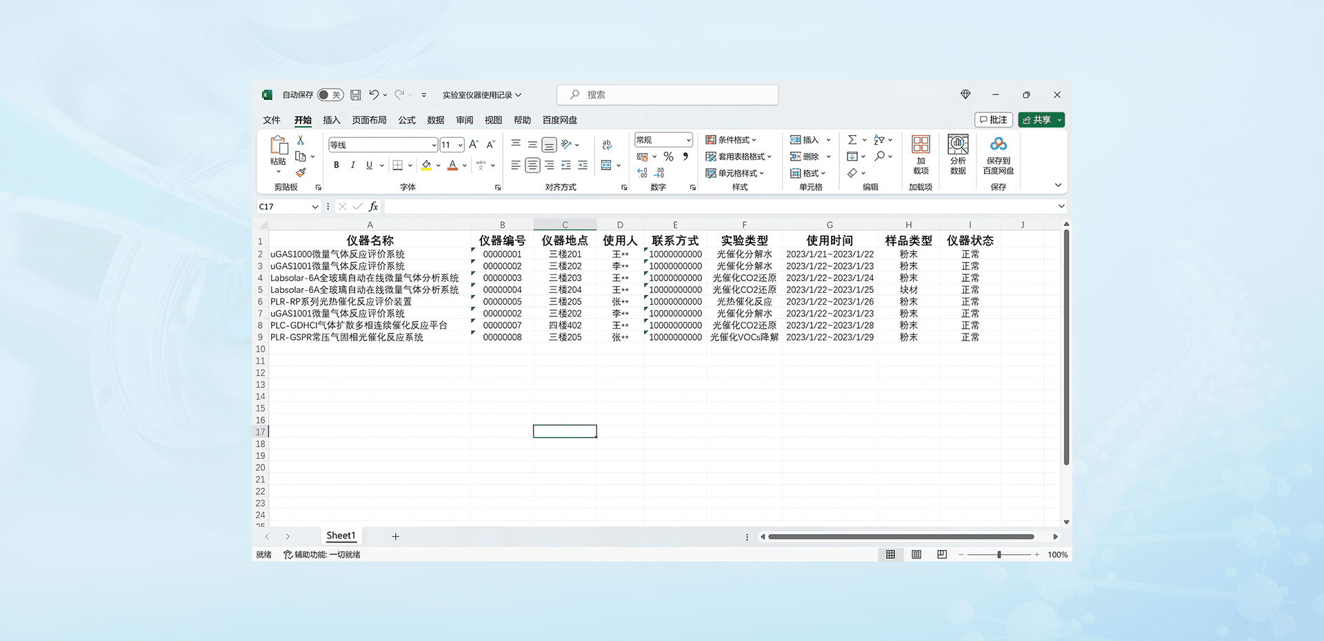Click the Decrease Font Size icon
This screenshot has width=1324, height=641.
point(490,145)
